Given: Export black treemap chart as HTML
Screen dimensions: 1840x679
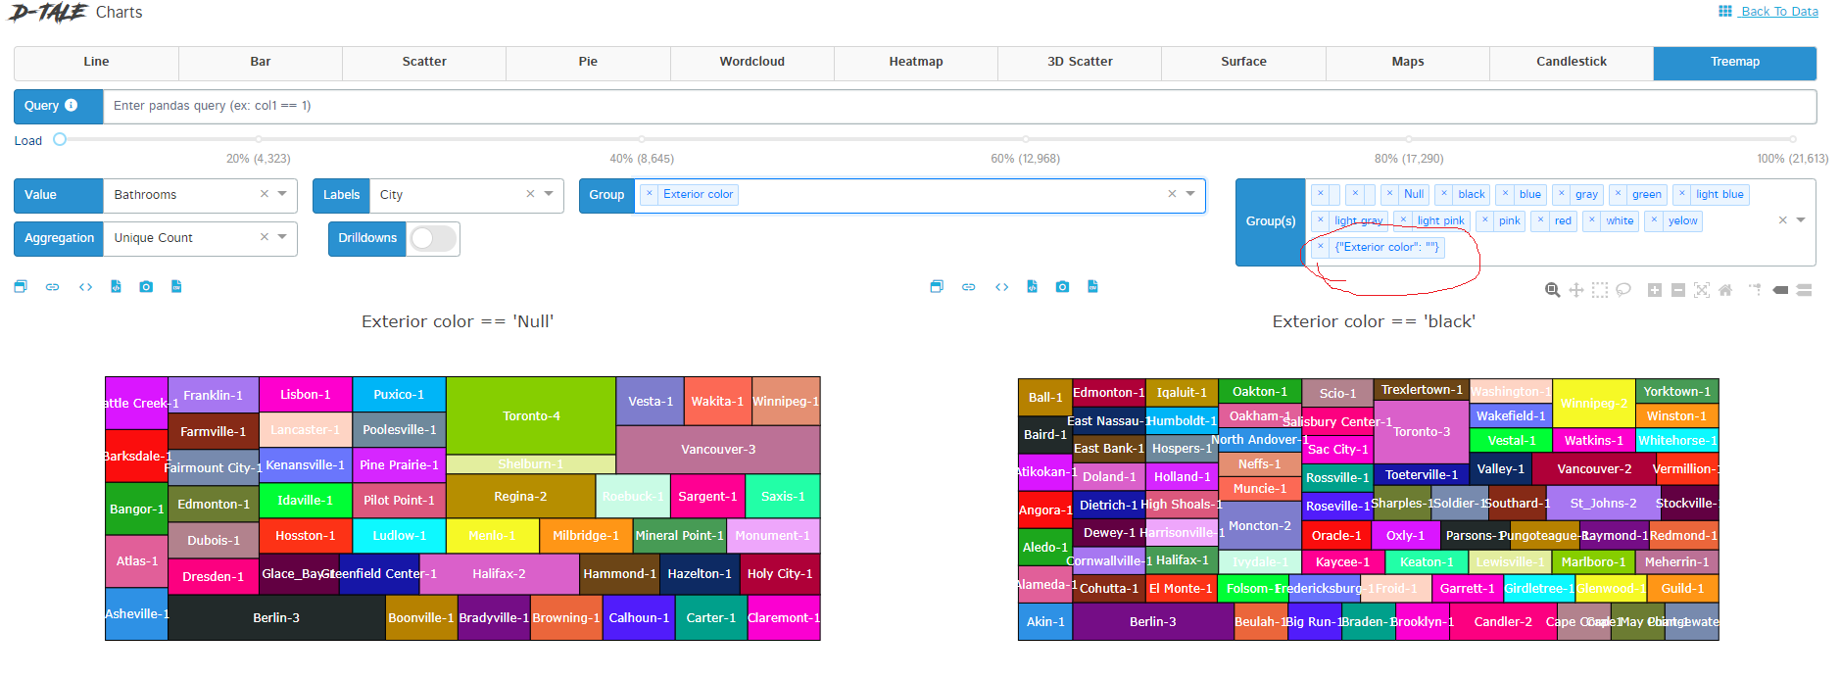Looking at the screenshot, I should tap(1032, 287).
